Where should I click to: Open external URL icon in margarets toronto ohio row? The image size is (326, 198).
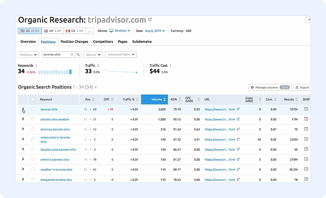pos(238,179)
